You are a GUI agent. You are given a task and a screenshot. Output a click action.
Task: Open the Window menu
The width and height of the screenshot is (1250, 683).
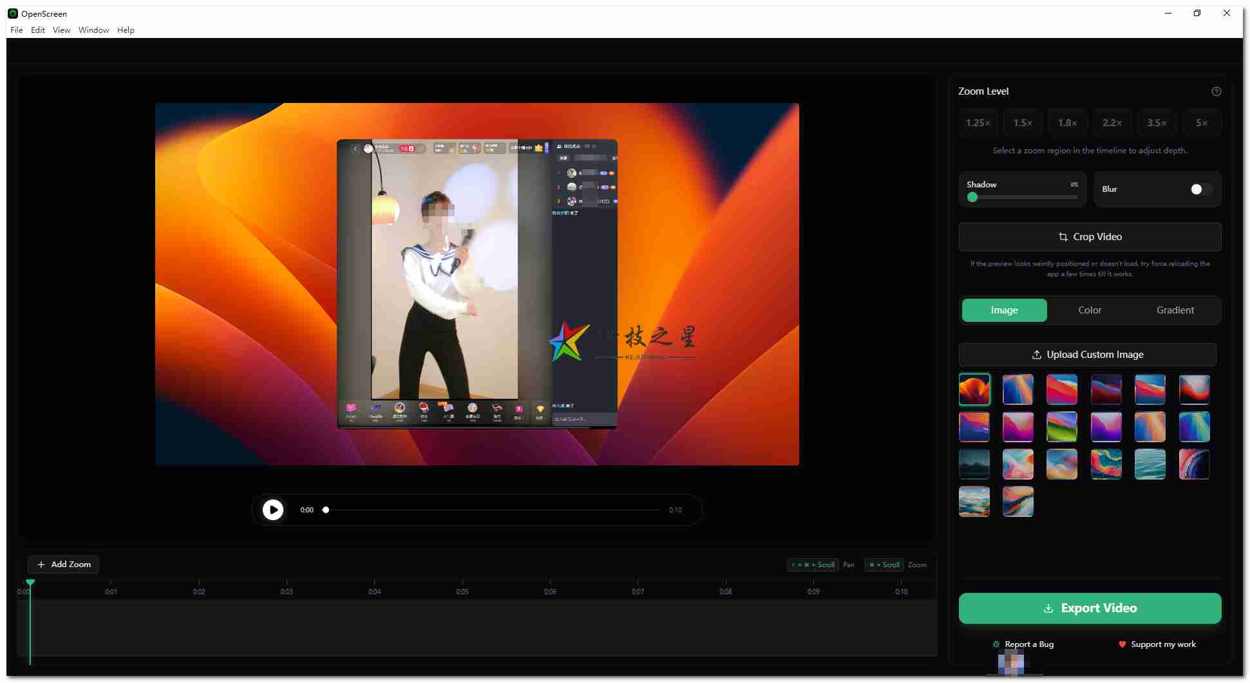[x=93, y=30]
